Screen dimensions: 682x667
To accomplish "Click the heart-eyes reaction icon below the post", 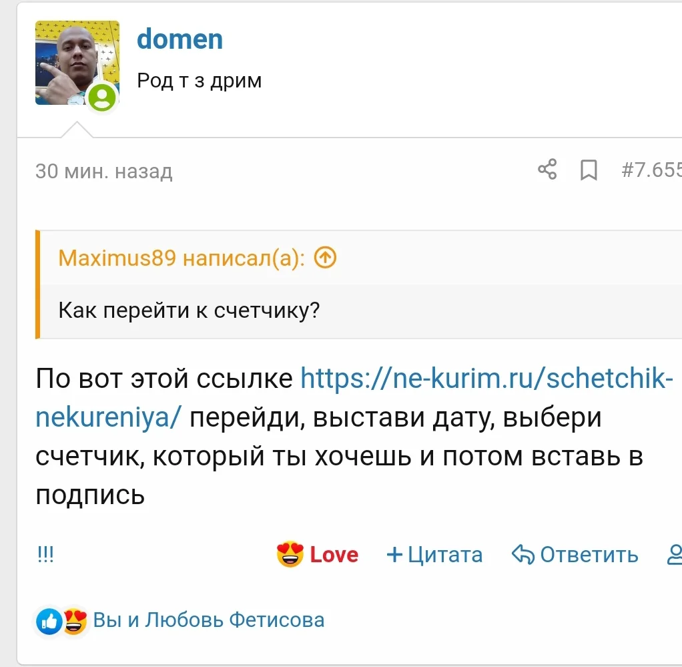I will pyautogui.click(x=75, y=622).
